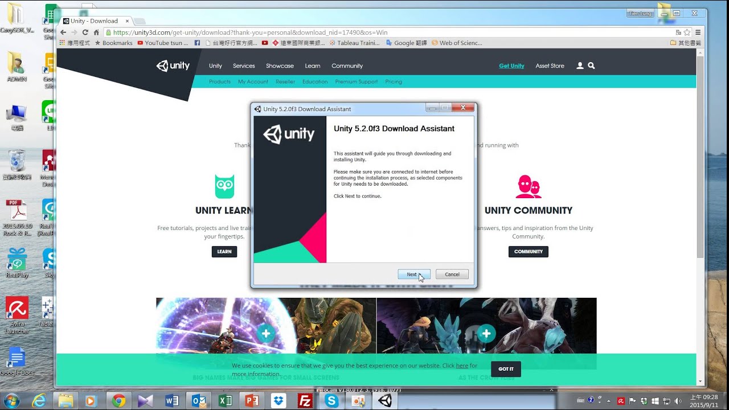The image size is (729, 410).
Task: Click the Unity Community people icon
Action: (x=529, y=187)
